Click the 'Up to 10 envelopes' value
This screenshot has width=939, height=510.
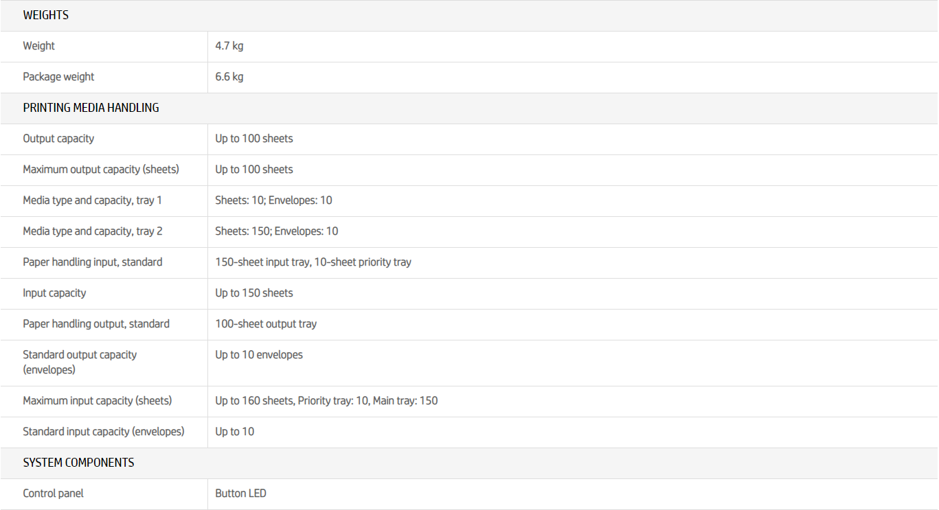(x=259, y=355)
